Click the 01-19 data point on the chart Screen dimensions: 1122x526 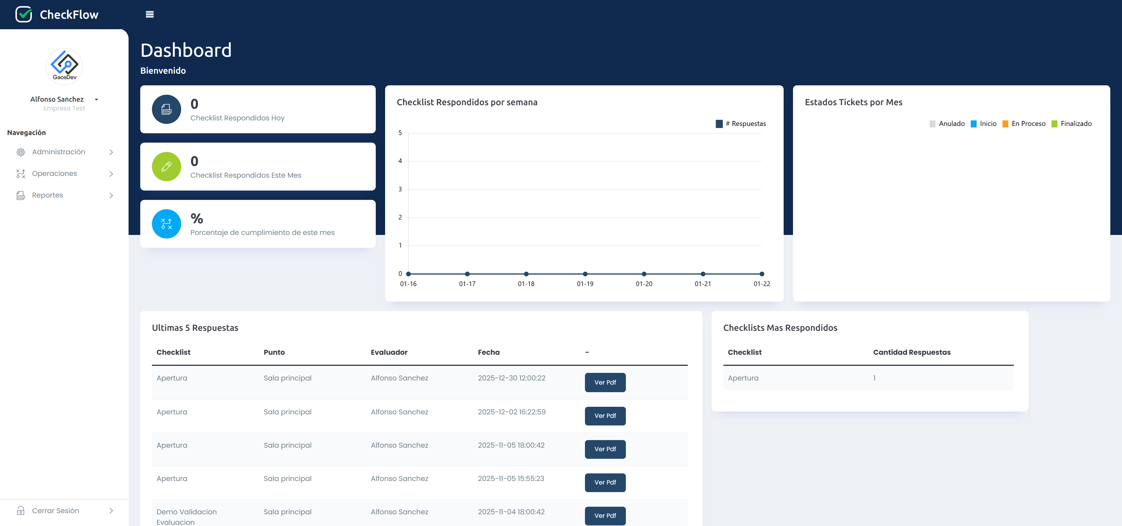click(x=585, y=274)
